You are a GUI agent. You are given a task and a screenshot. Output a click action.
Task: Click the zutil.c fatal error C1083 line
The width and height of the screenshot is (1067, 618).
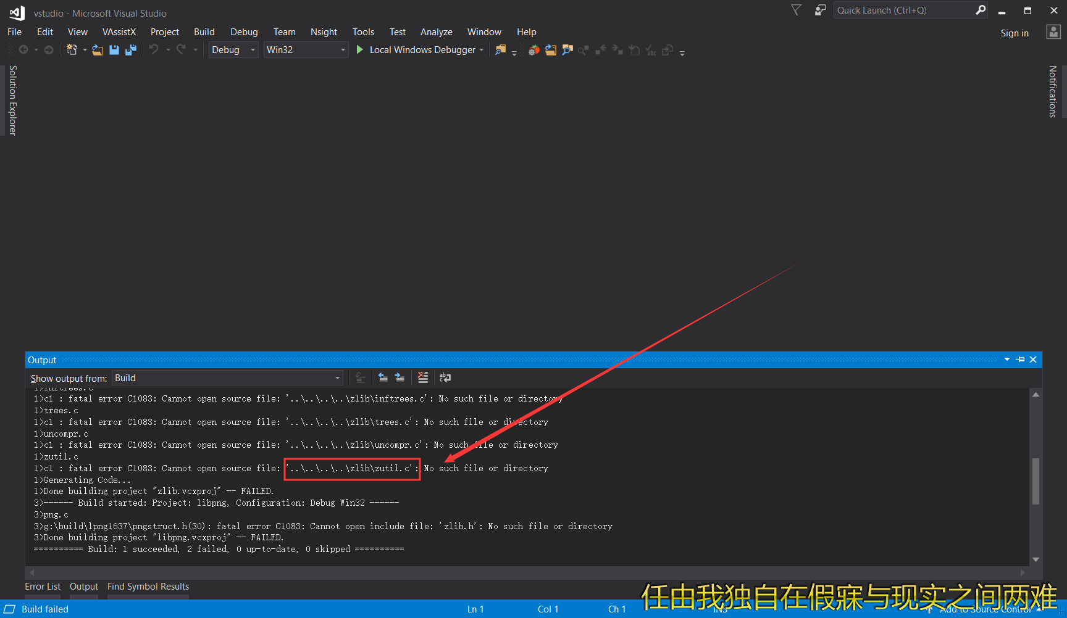pos(291,468)
